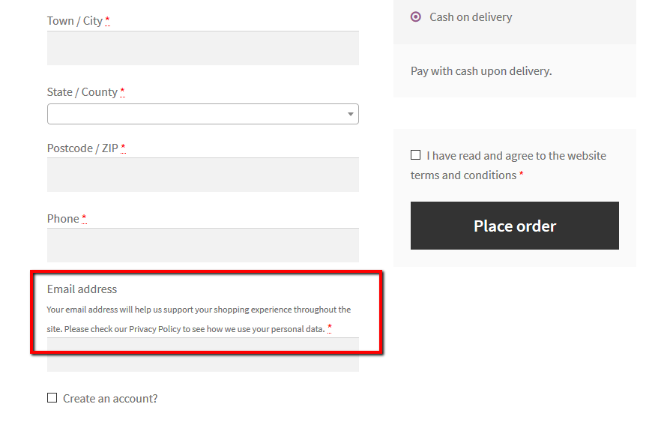The image size is (670, 428).
Task: Click the State / County field label
Action: click(x=82, y=92)
